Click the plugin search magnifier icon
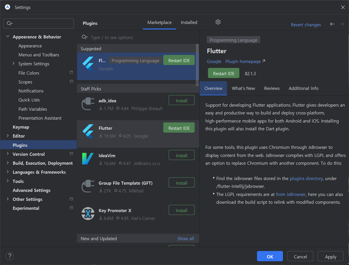Image resolution: width=349 pixels, height=265 pixels. 85,37
